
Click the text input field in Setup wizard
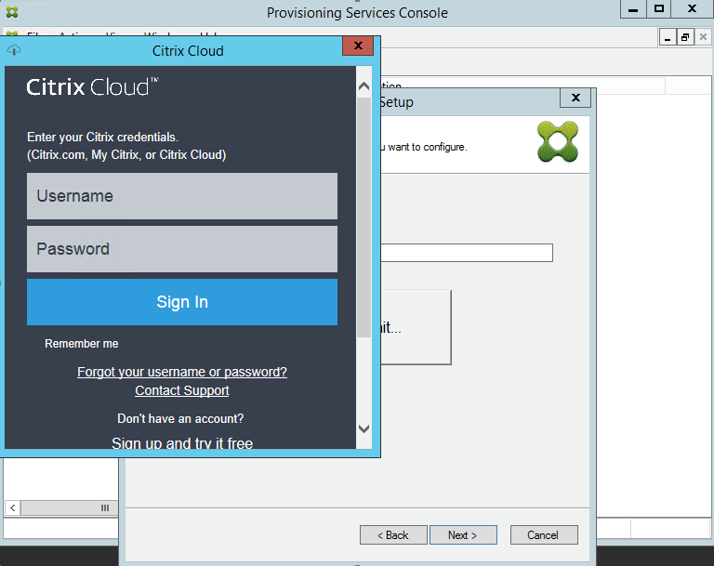pyautogui.click(x=467, y=253)
